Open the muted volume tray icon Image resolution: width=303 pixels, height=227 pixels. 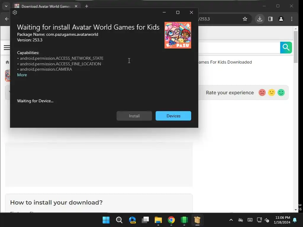click(x=267, y=220)
